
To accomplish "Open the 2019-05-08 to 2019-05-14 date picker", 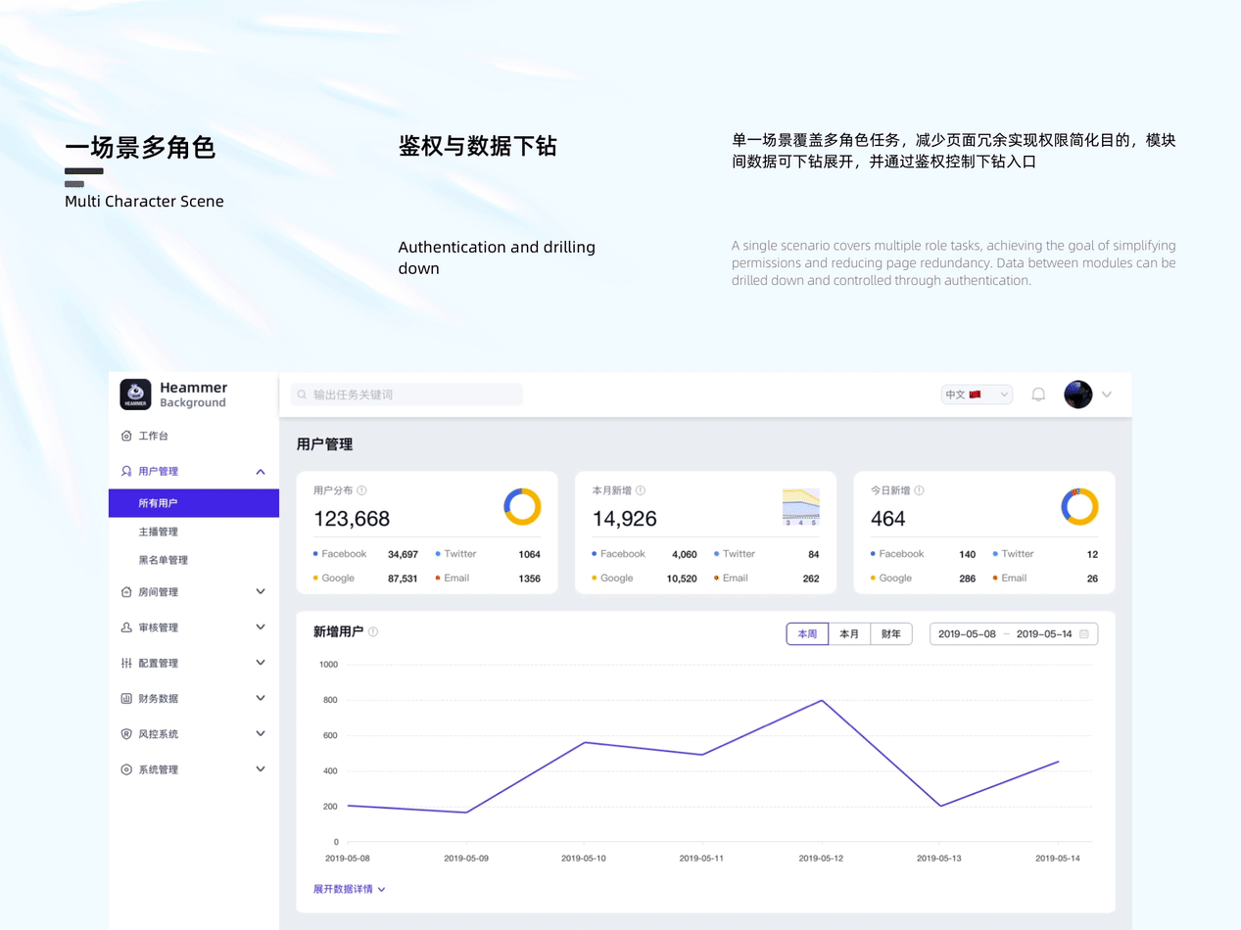I will [1013, 633].
